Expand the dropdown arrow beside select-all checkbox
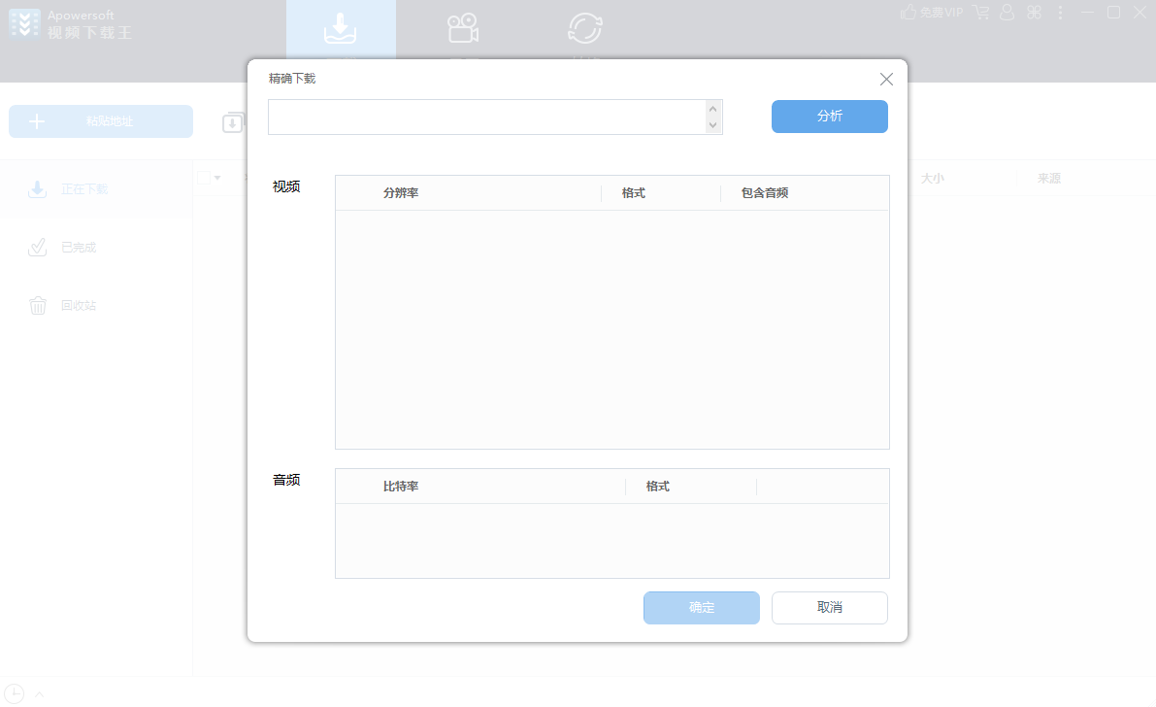This screenshot has height=707, width=1156. point(217,178)
